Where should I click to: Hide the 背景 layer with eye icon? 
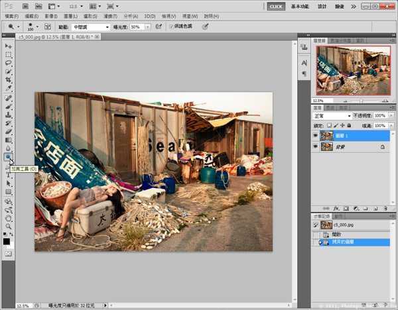pos(316,146)
